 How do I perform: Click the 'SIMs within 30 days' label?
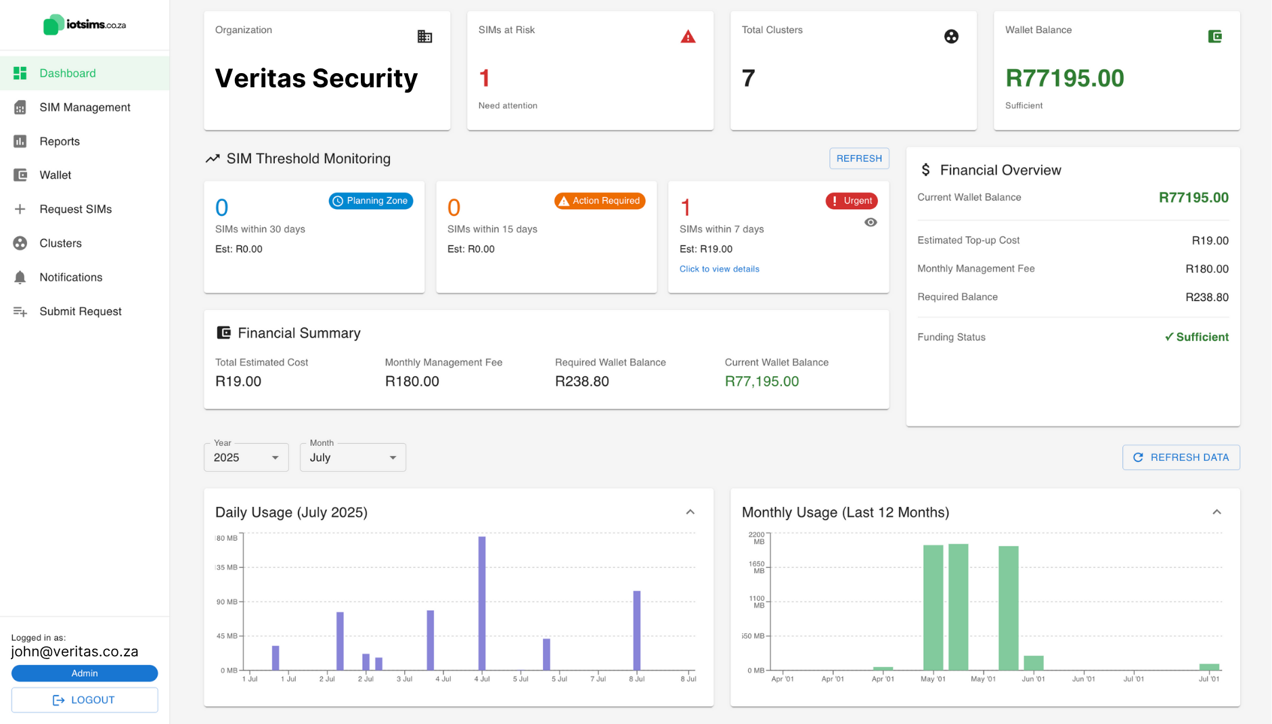[x=260, y=229]
